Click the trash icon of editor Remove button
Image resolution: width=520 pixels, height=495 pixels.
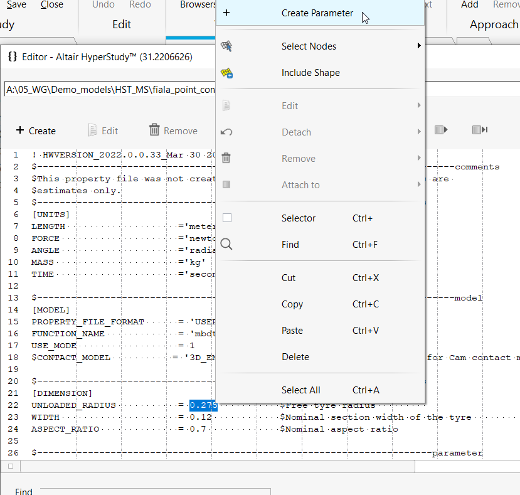tap(154, 130)
